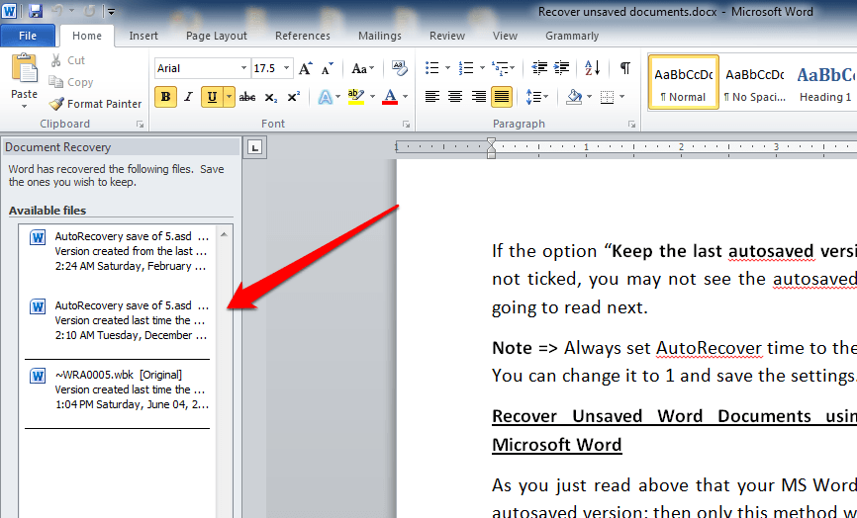Apply strikethrough formatting
Viewport: 857px width, 518px height.
pyautogui.click(x=247, y=97)
